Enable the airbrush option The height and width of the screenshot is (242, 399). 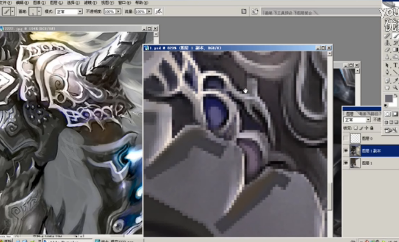158,11
